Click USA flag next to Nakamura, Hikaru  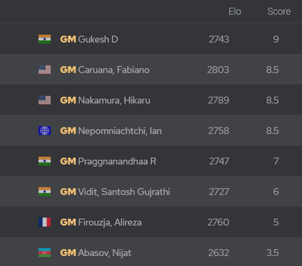click(45, 100)
